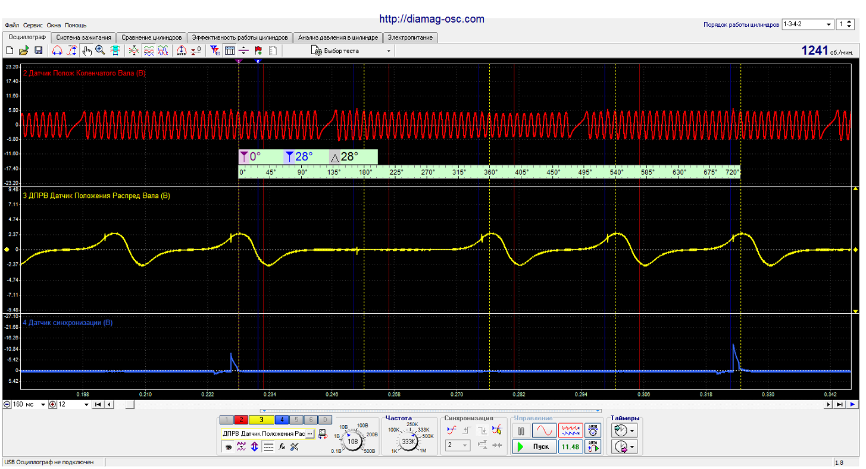This screenshot has width=866, height=469.
Task: Click the stacked waveforms display icon
Action: click(149, 51)
